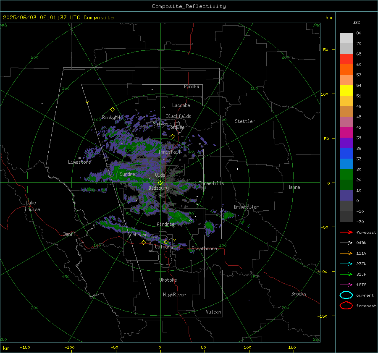378x353 pixels.
Task: Click the asterisk marker above Limestone
Action: (x=79, y=158)
